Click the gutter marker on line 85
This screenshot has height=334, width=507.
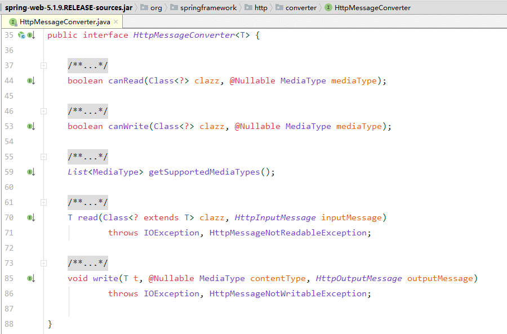(x=30, y=278)
